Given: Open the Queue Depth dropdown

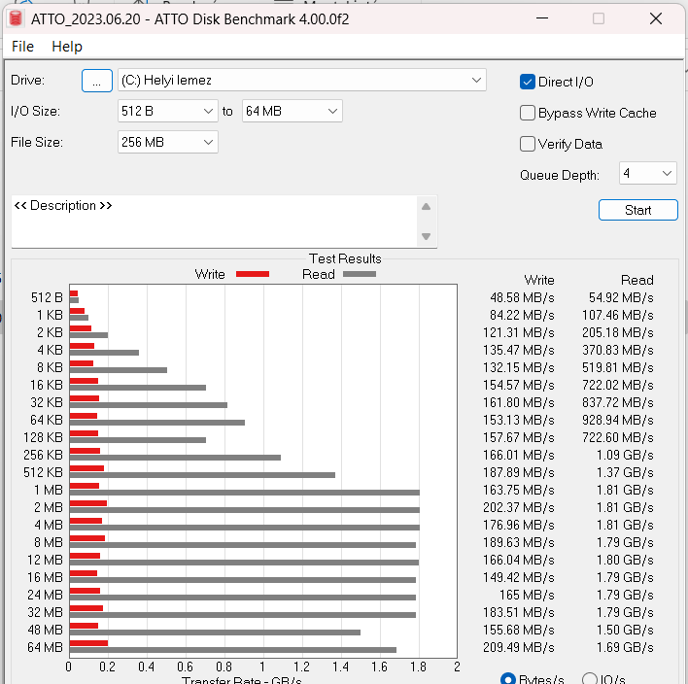Looking at the screenshot, I should [x=647, y=173].
